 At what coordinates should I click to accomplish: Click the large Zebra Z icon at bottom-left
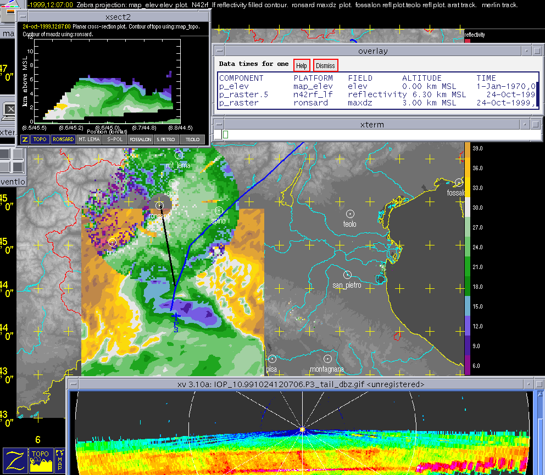point(15,461)
